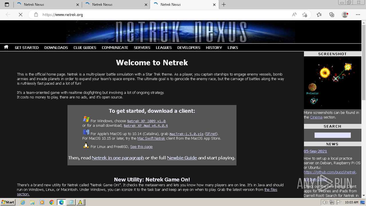Image resolution: width=366 pixels, height=206 pixels.
Task: Follow the See this page link
Action: [x=141, y=146]
